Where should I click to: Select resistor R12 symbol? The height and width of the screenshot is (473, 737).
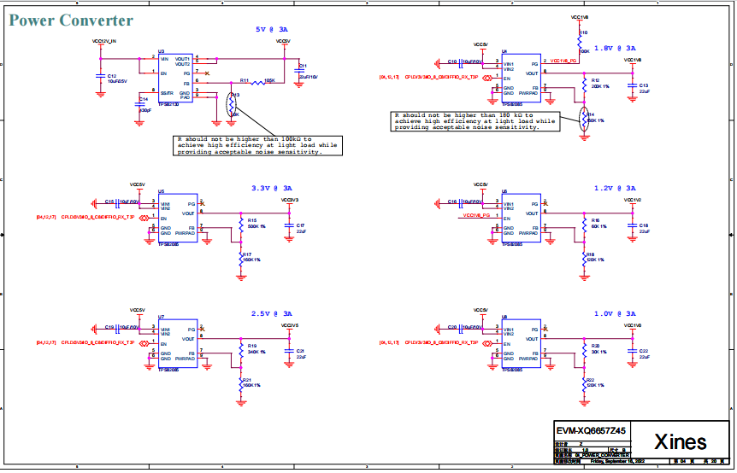584,85
